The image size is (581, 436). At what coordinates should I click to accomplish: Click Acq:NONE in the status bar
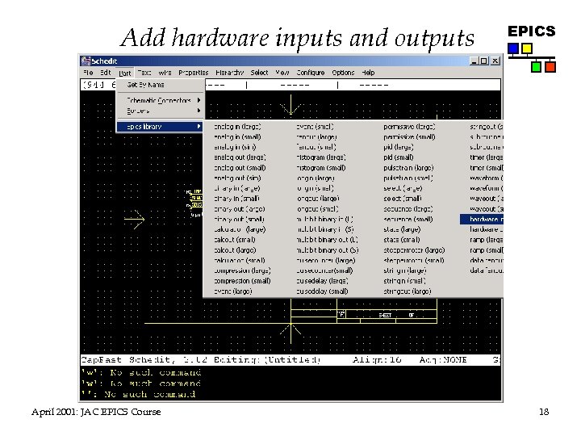(x=443, y=360)
